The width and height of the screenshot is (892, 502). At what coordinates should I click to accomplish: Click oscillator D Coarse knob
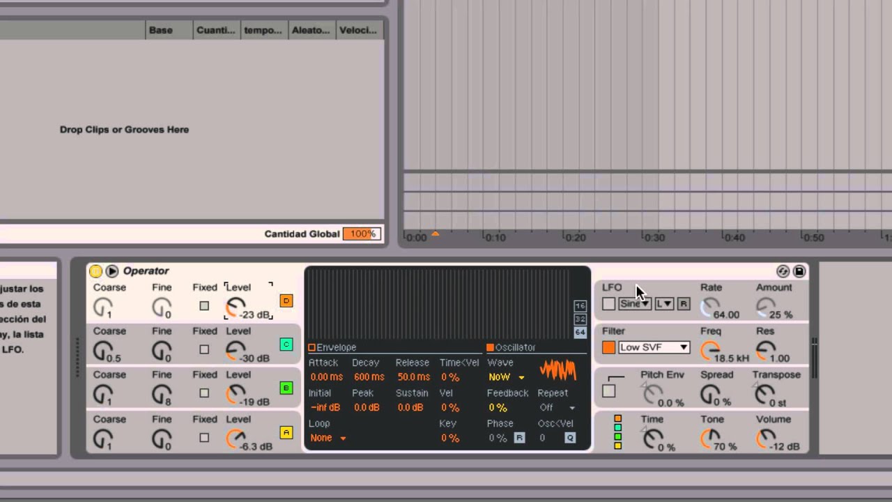[102, 306]
